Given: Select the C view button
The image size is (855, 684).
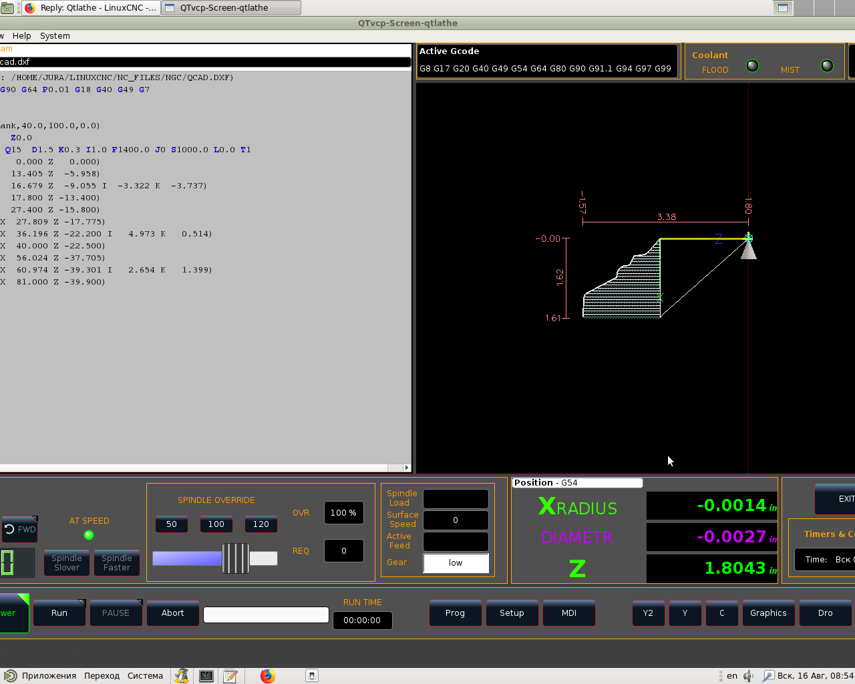Looking at the screenshot, I should (x=721, y=613).
